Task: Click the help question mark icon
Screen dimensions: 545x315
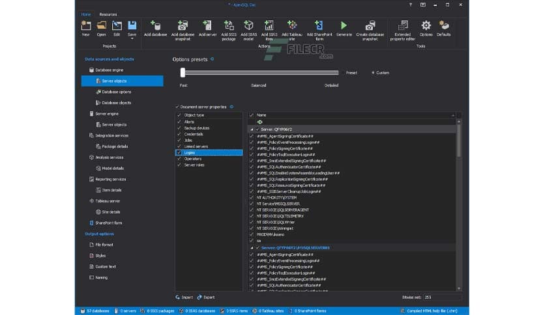Action: (x=411, y=5)
